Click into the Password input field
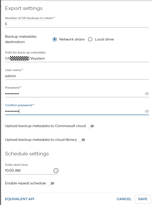 (x=73, y=94)
